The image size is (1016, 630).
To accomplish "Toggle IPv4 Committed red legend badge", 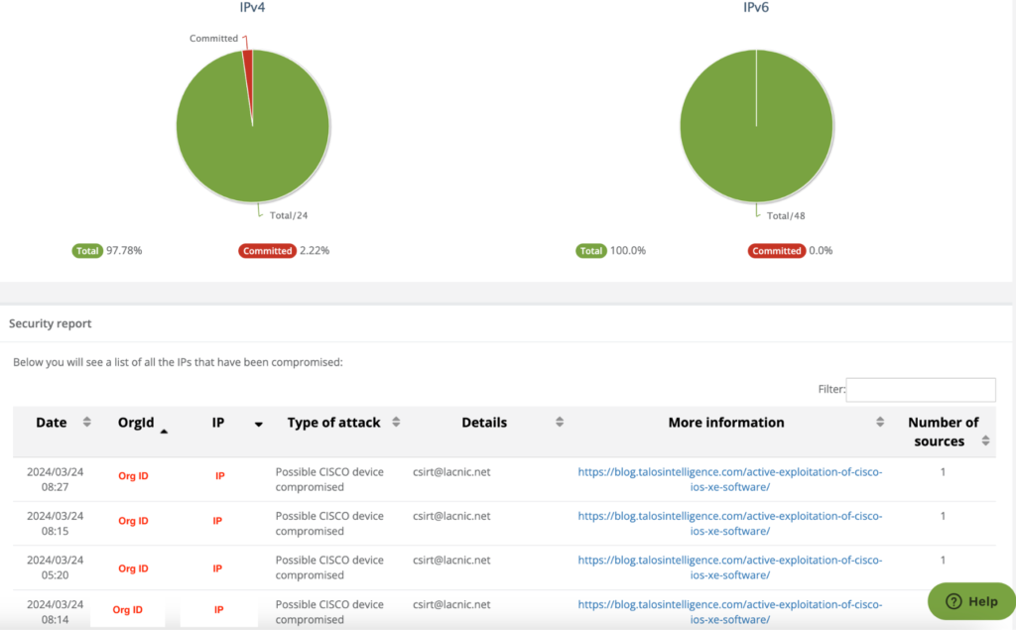I will point(266,251).
